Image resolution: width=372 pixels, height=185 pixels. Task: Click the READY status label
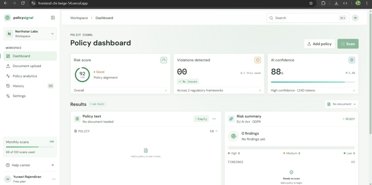pos(349,119)
